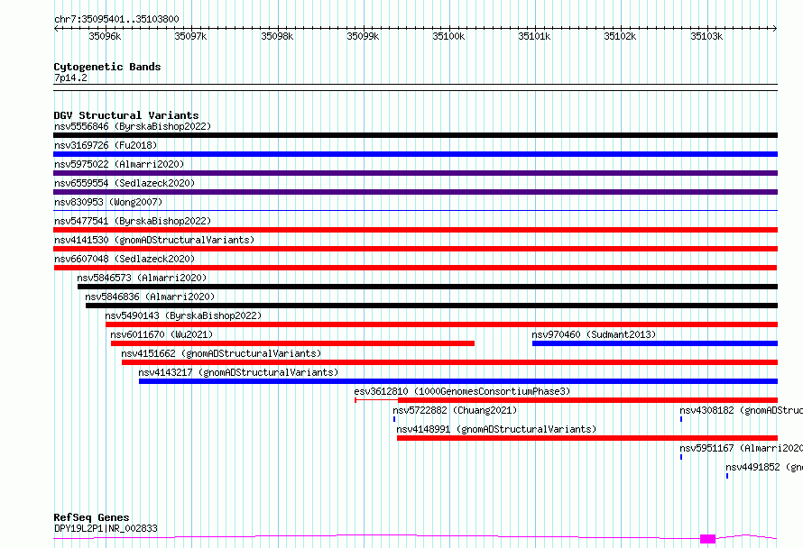Viewport: 803px width, 548px height.
Task: Click the 35096k ruler tick label
Action: click(105, 36)
